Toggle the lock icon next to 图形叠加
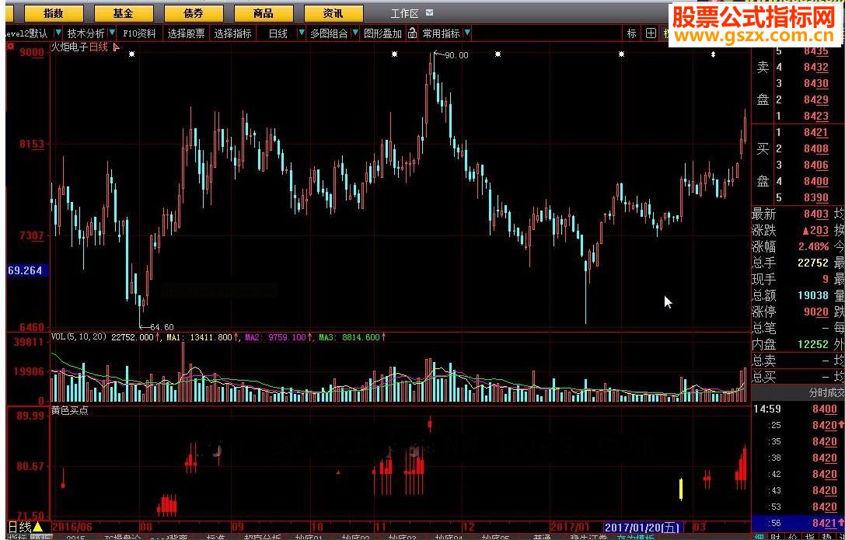Screen dimensions: 845x540 412,33
